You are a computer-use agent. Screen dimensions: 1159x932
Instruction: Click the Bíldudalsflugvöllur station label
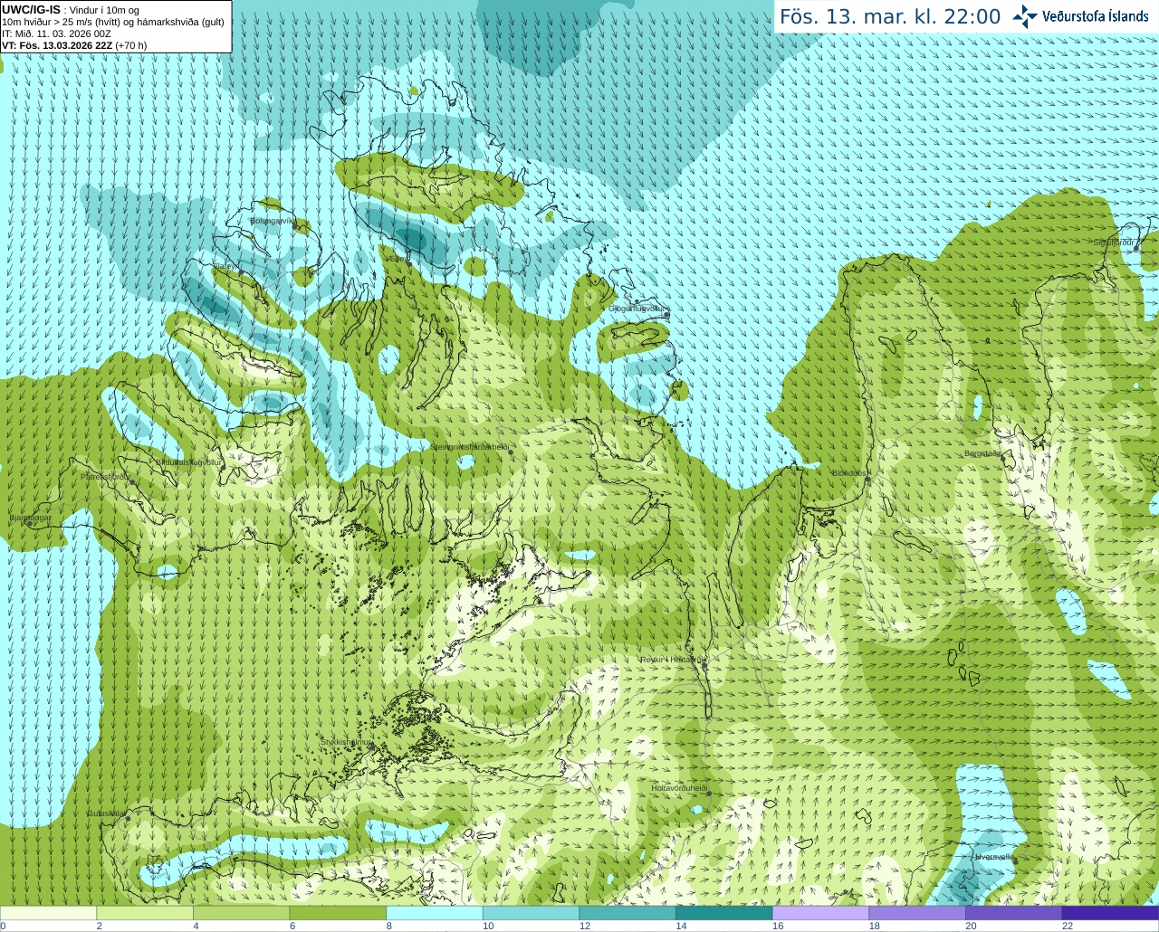tap(189, 461)
